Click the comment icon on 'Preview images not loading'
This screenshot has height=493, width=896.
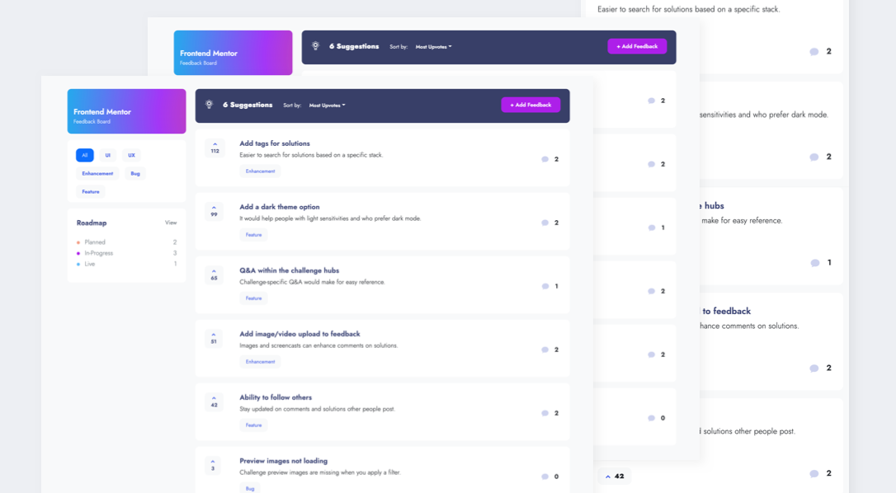545,477
